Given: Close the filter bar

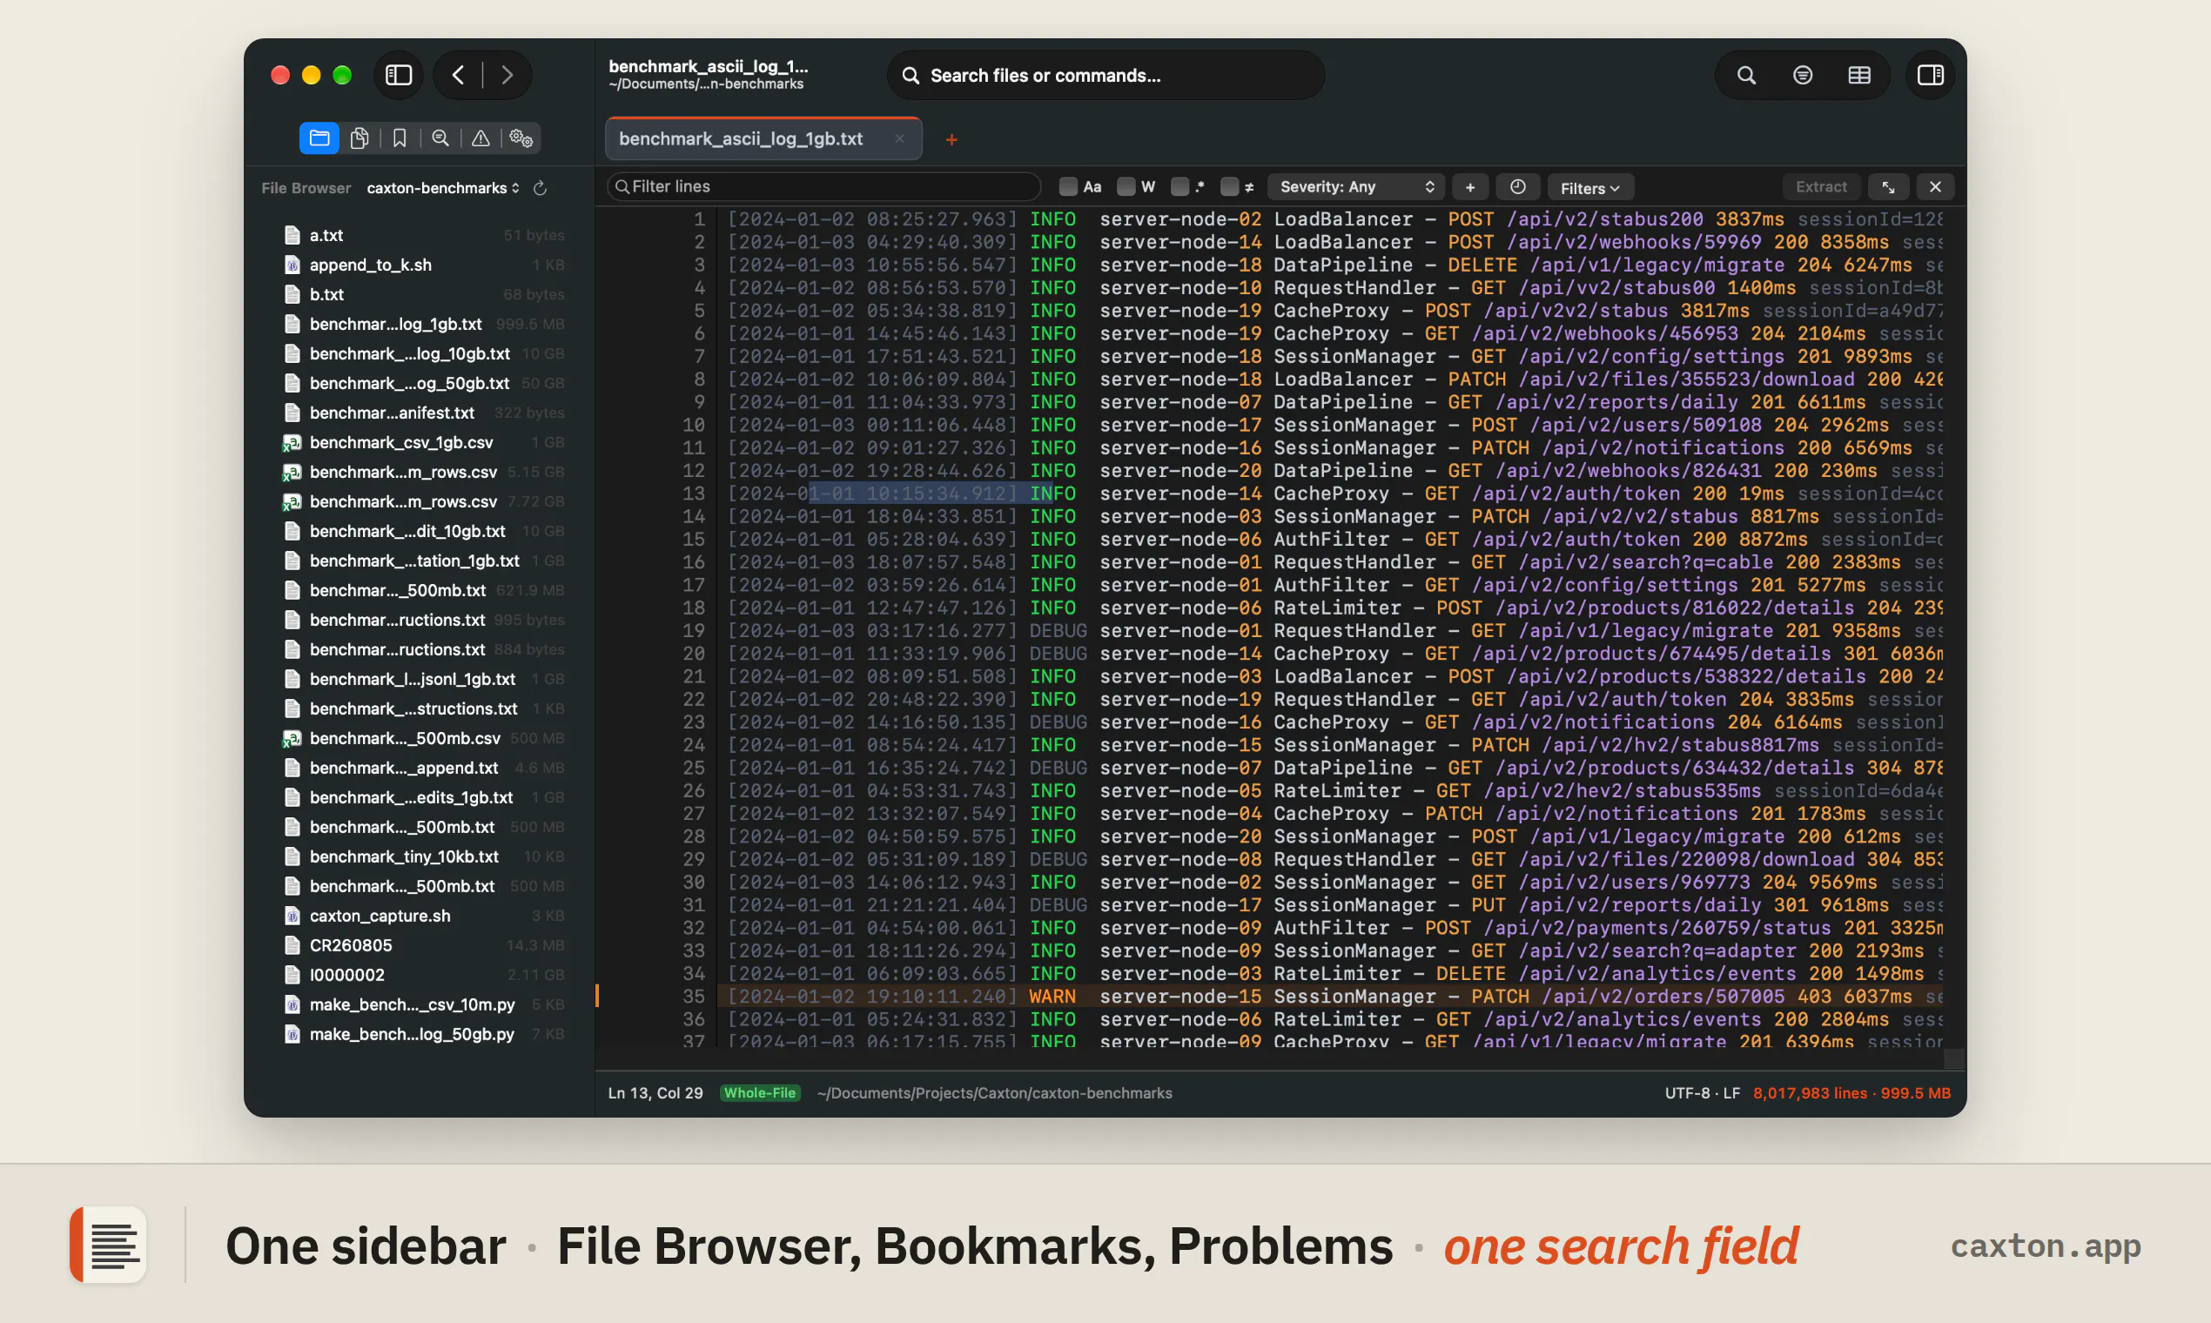Looking at the screenshot, I should coord(1934,187).
